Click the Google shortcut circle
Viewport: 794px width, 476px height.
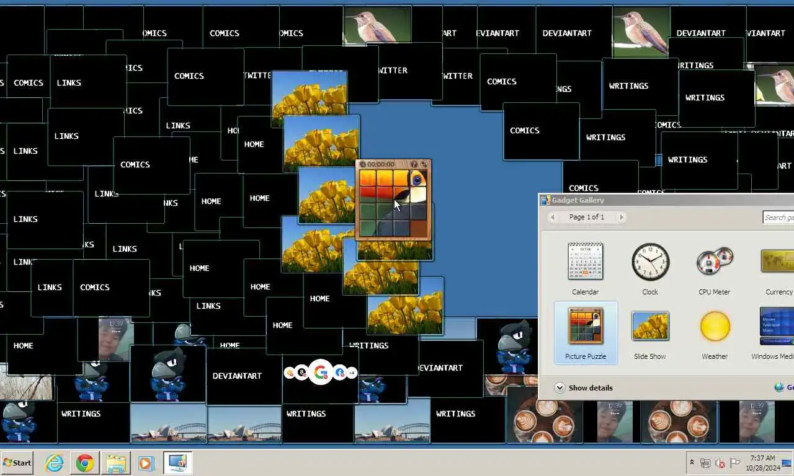click(321, 372)
